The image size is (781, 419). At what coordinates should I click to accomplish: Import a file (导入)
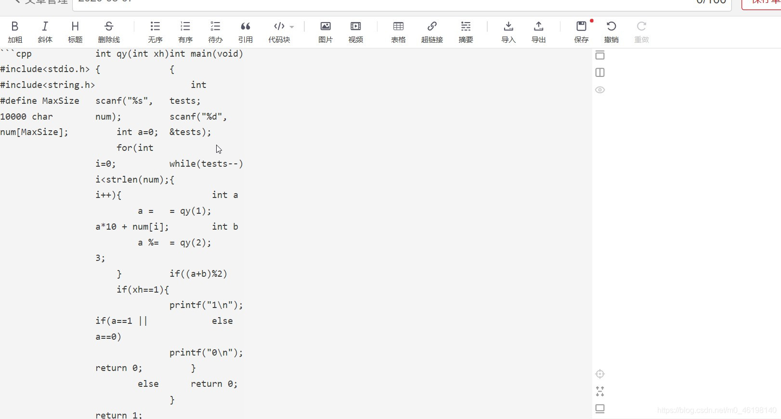pos(508,32)
